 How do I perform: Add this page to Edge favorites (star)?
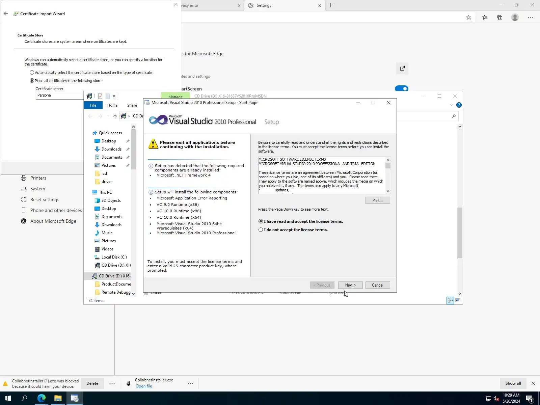(468, 18)
